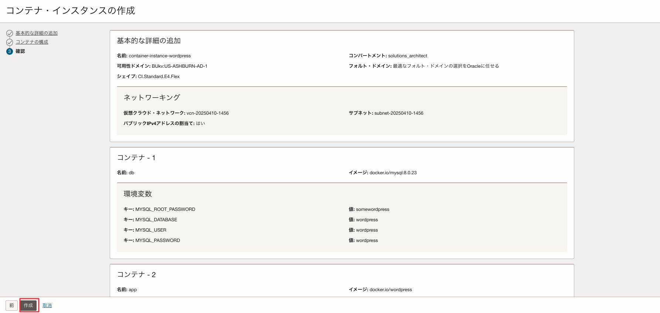
Task: Click the checkmark icon beside コンテナの構成
Action: coord(10,42)
